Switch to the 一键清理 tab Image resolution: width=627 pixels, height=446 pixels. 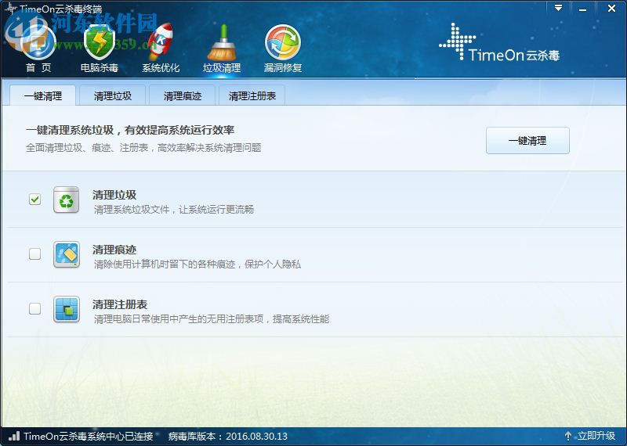coord(43,95)
